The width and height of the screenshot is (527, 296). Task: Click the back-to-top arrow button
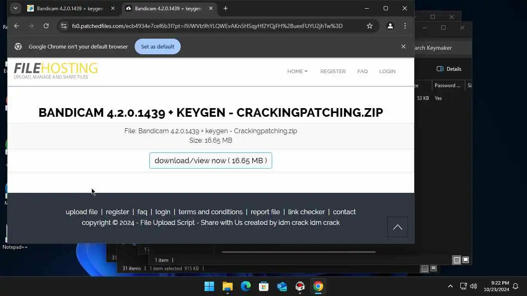(x=398, y=227)
